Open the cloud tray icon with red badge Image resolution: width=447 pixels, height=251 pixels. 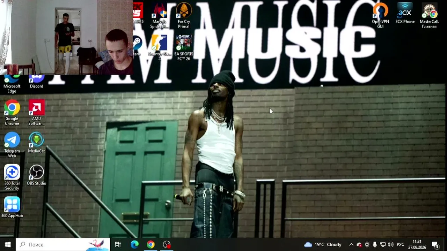pos(359,244)
